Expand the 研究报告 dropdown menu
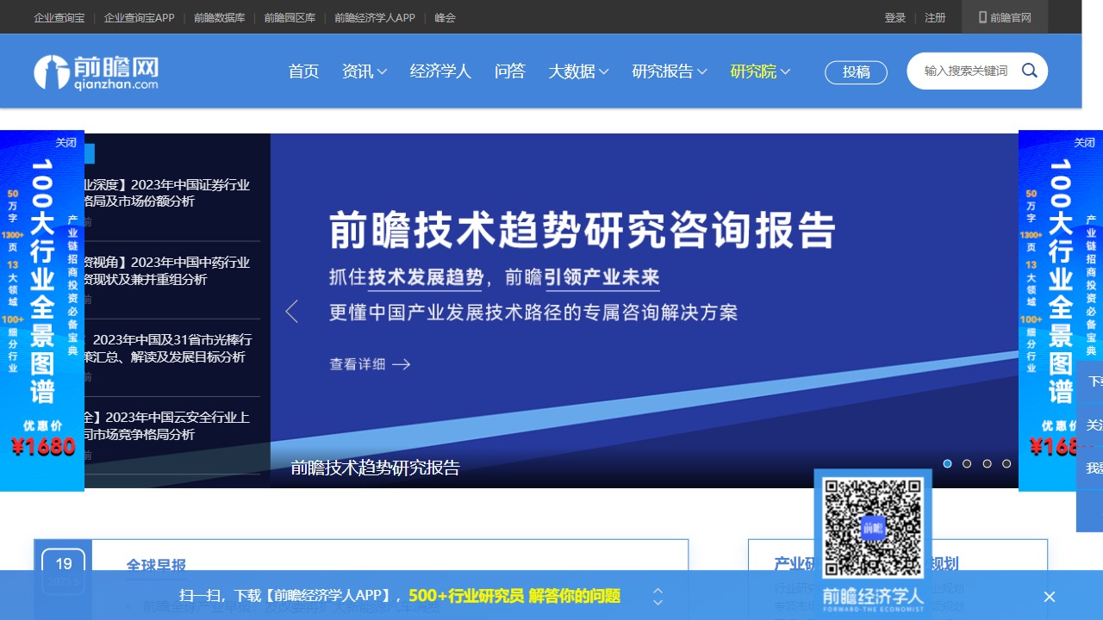Image resolution: width=1103 pixels, height=620 pixels. pyautogui.click(x=670, y=71)
